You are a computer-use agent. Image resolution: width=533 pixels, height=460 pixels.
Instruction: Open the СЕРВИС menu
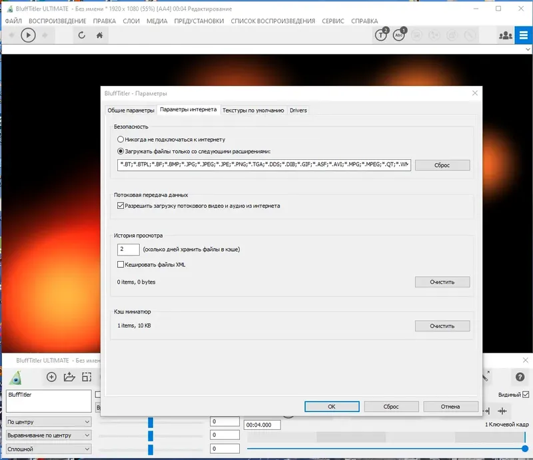333,21
